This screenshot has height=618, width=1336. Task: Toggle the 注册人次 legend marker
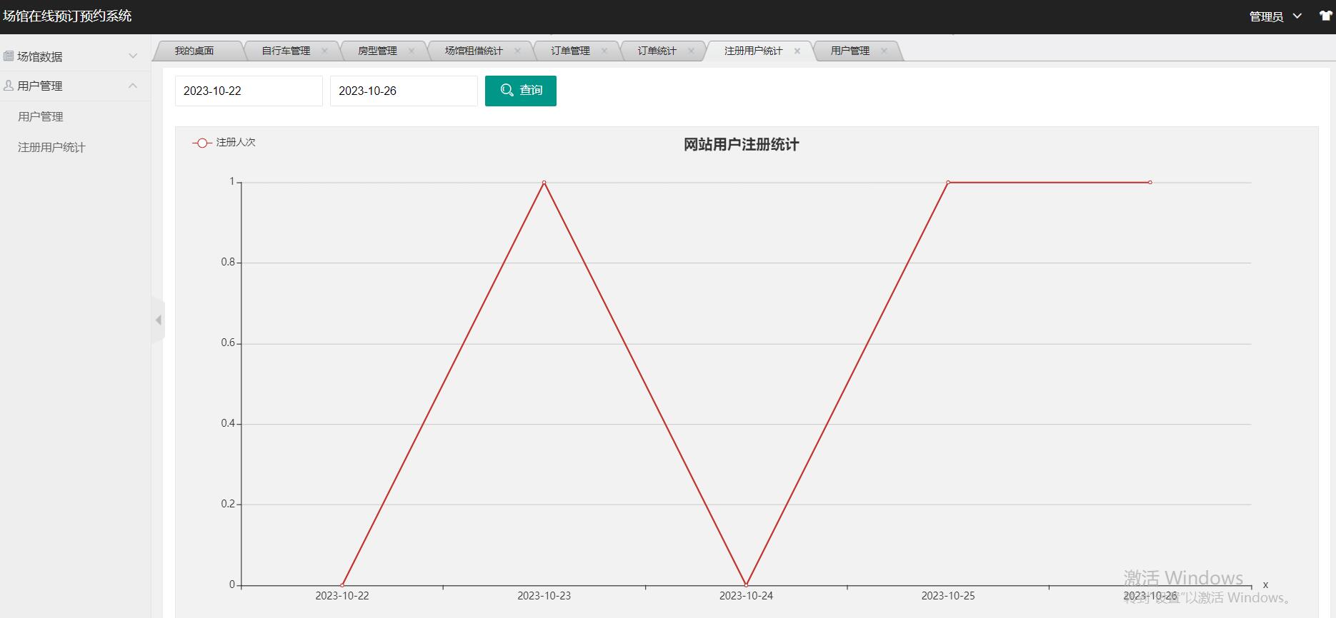(x=202, y=143)
